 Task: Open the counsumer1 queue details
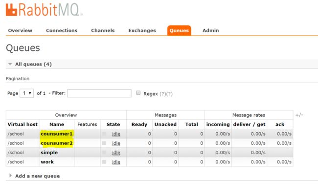56,134
